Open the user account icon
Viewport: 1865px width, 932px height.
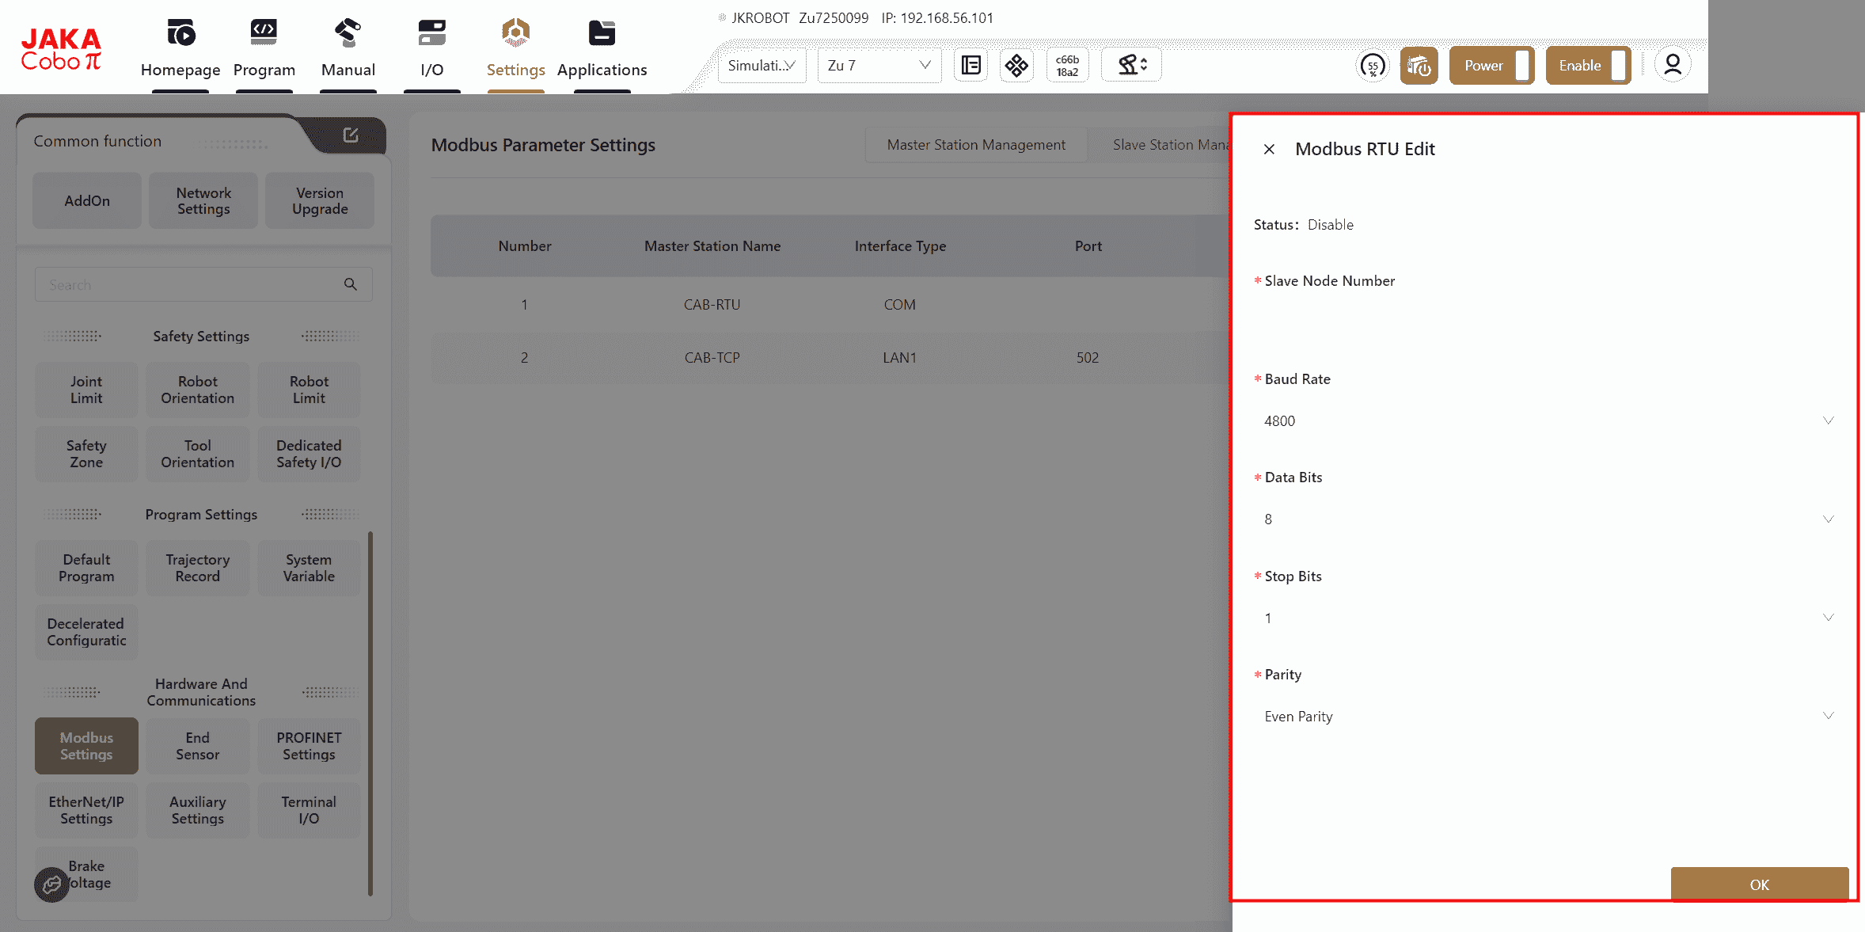(x=1672, y=65)
